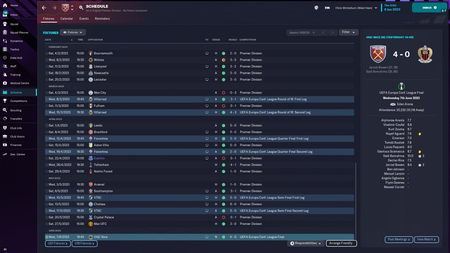The height and width of the screenshot is (253, 450).
Task: Click the U18 Fixtures button
Action: pos(84,244)
